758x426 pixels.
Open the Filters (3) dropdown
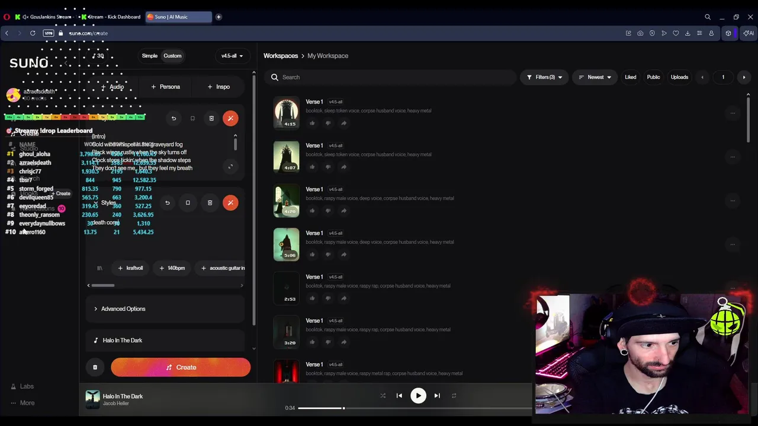(x=544, y=77)
